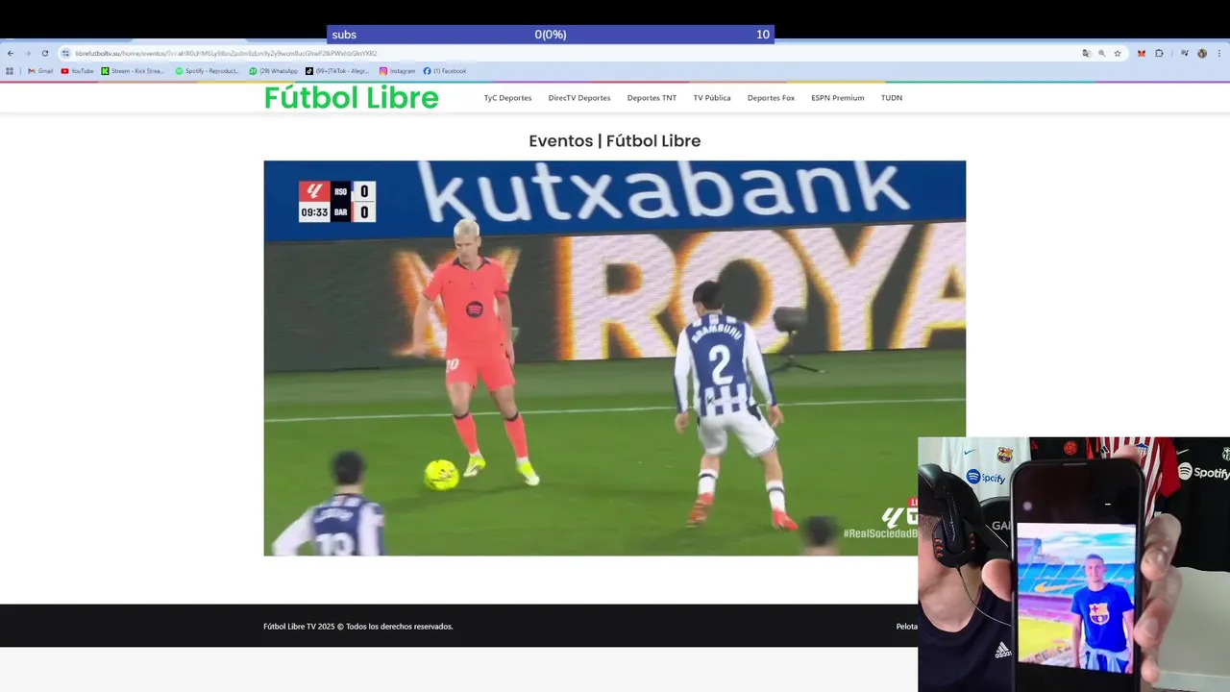Viewport: 1230px width, 692px height.
Task: Open the DirecTV Deportes menu item
Action: click(579, 98)
